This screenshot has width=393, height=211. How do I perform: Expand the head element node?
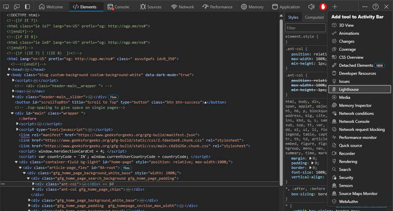(9, 70)
